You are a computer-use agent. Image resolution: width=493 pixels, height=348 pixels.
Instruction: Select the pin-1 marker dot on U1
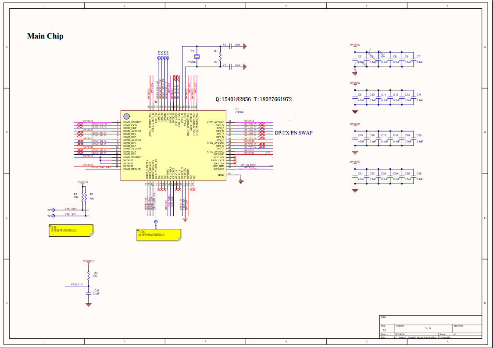pos(127,116)
